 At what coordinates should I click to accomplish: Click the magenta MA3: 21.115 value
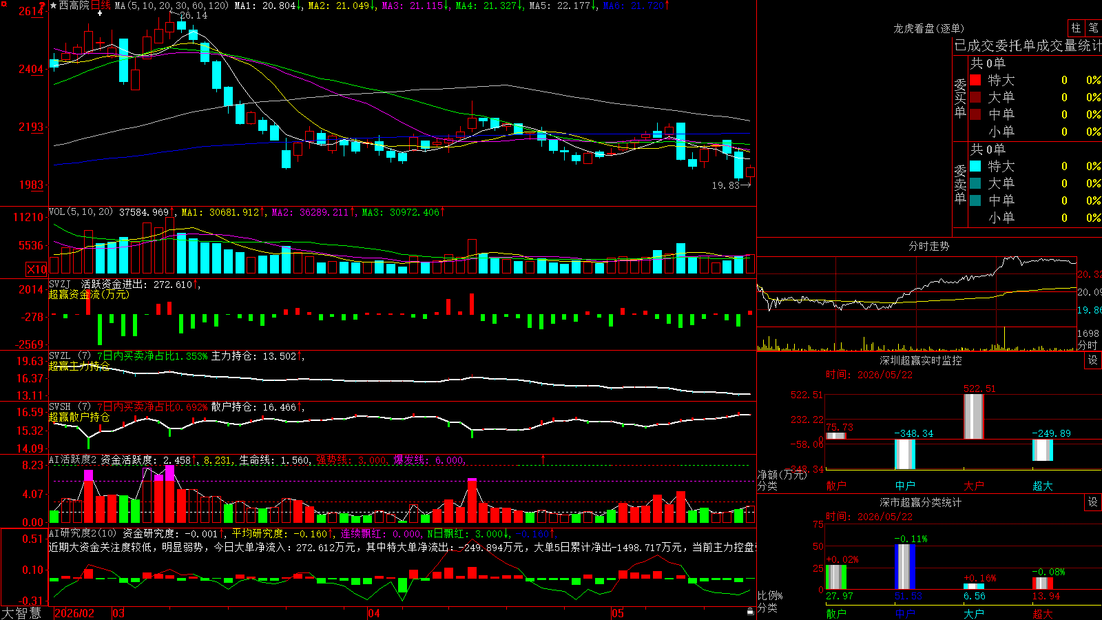(x=413, y=6)
